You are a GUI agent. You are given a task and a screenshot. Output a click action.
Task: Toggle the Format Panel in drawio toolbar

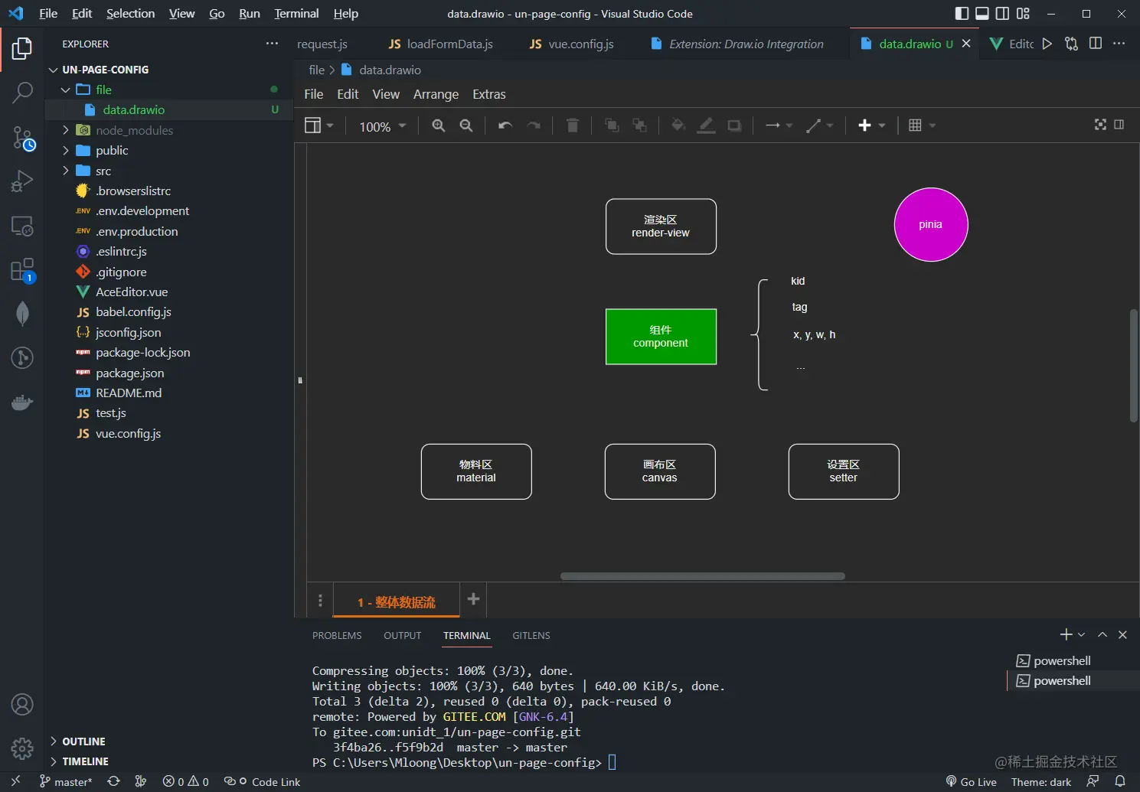pyautogui.click(x=1120, y=125)
